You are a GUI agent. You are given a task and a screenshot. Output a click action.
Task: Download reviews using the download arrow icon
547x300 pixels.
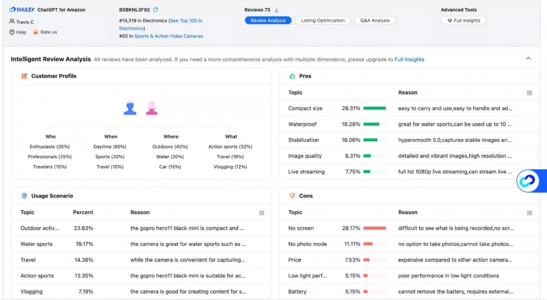tap(276, 10)
